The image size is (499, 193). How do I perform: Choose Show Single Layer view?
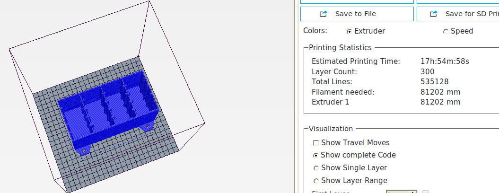(316, 168)
